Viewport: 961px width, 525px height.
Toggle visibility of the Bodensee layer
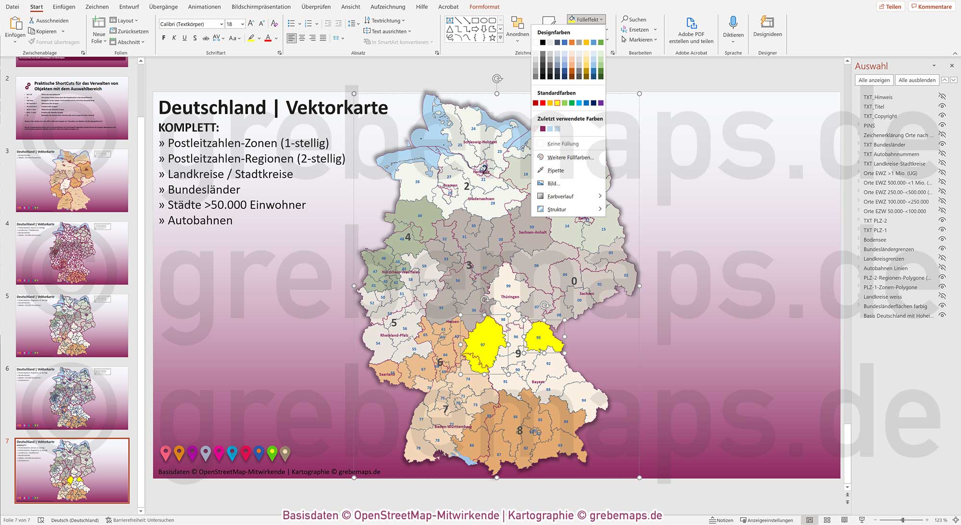tap(943, 239)
